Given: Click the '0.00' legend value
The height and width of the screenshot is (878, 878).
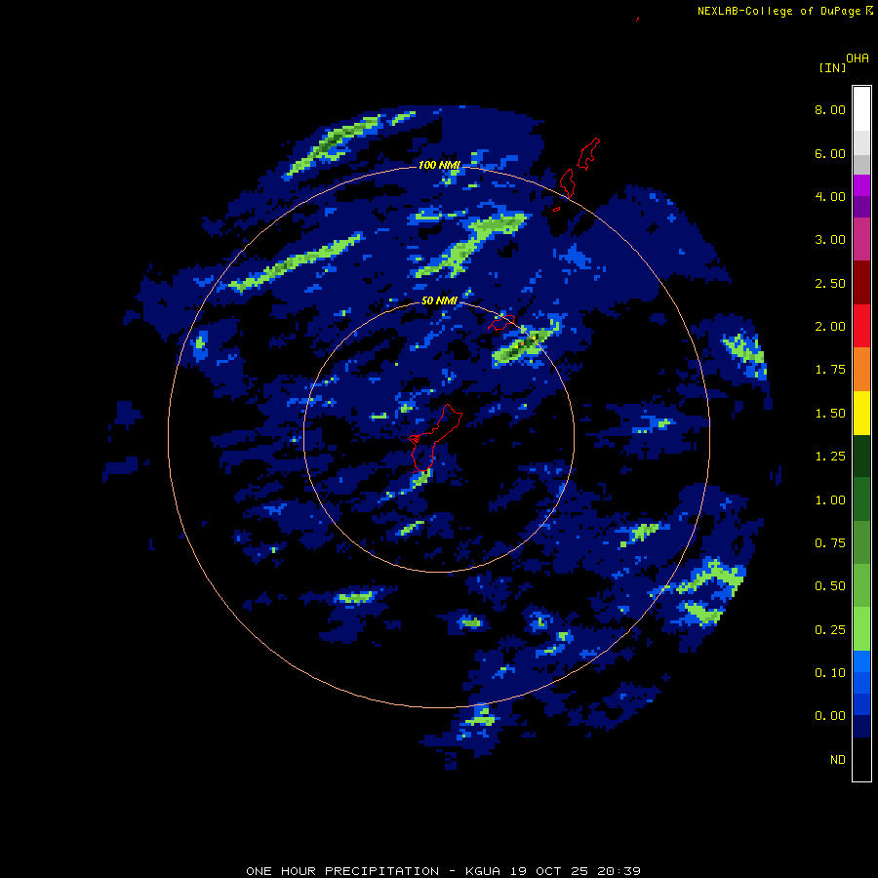Looking at the screenshot, I should [x=830, y=716].
